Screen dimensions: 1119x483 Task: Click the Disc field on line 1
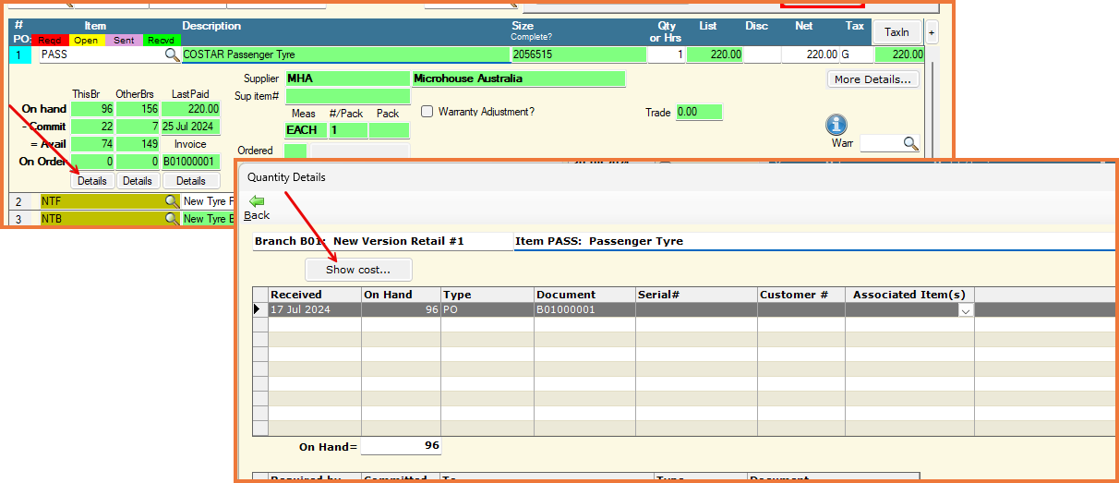click(x=762, y=55)
